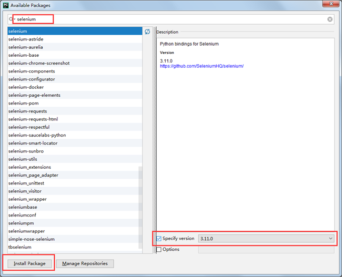Viewport: 342px width, 277px height.
Task: Open the SeleniumHQ GitHub link
Action: 202,66
